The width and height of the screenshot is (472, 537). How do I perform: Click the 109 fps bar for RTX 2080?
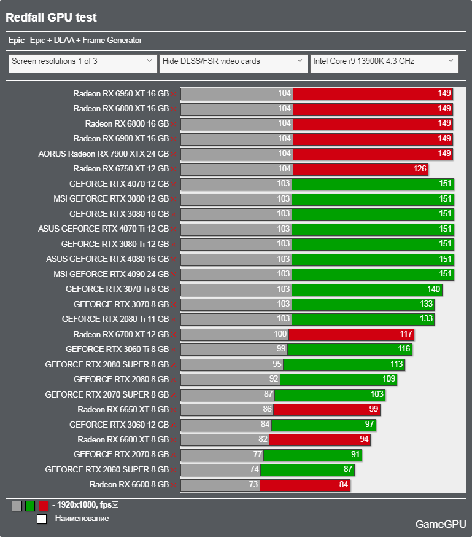click(x=339, y=380)
